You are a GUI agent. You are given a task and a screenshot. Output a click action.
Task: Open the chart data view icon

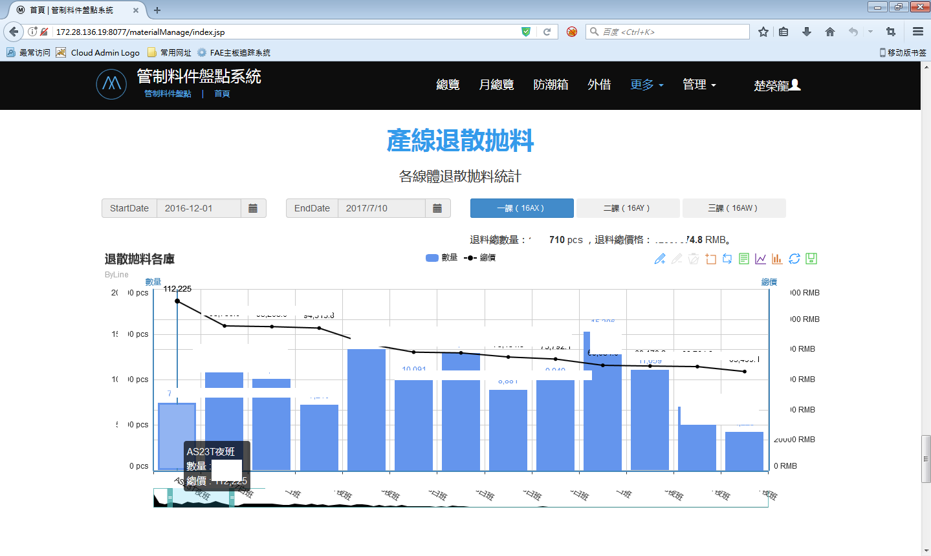point(744,259)
